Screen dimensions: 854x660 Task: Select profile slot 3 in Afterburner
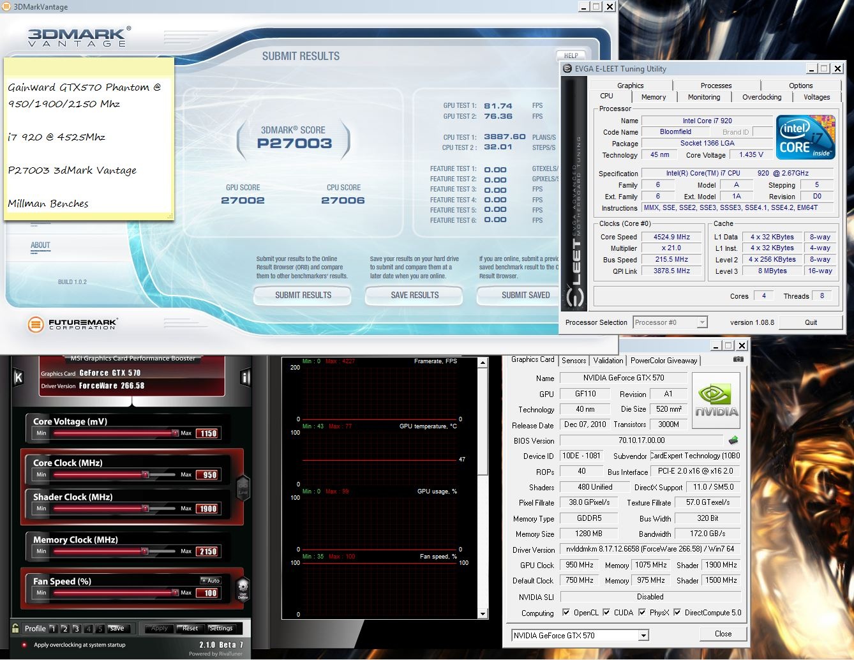(77, 629)
